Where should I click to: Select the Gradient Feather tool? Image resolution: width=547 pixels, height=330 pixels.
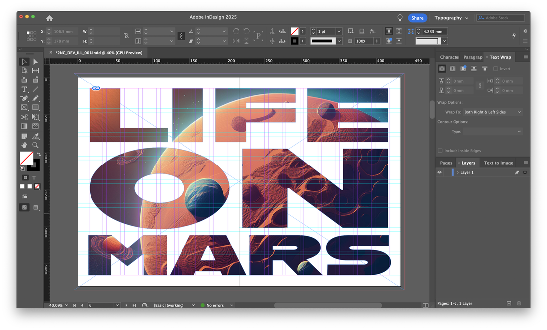(x=36, y=126)
